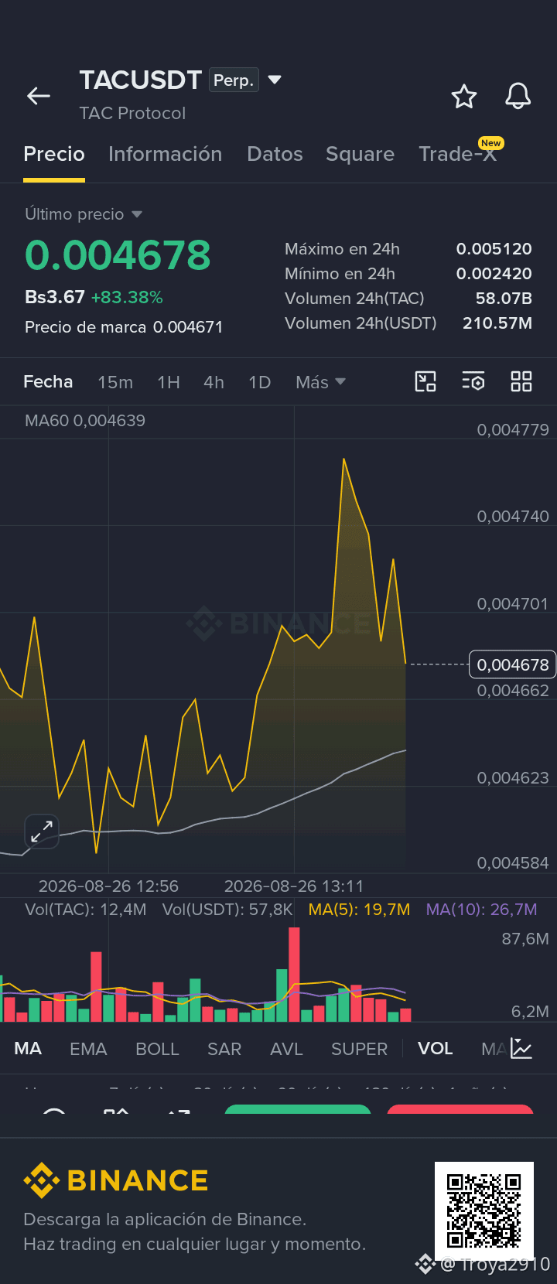The width and height of the screenshot is (557, 1284).
Task: Tap the MA(5): 19,7M volume label
Action: click(x=359, y=910)
